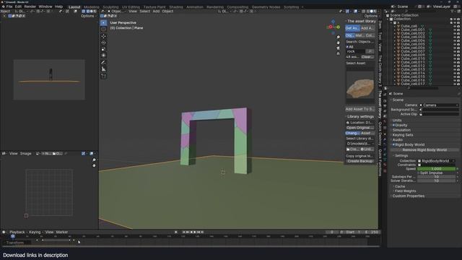
Task: Click Create Backup button in library settings
Action: click(x=359, y=161)
